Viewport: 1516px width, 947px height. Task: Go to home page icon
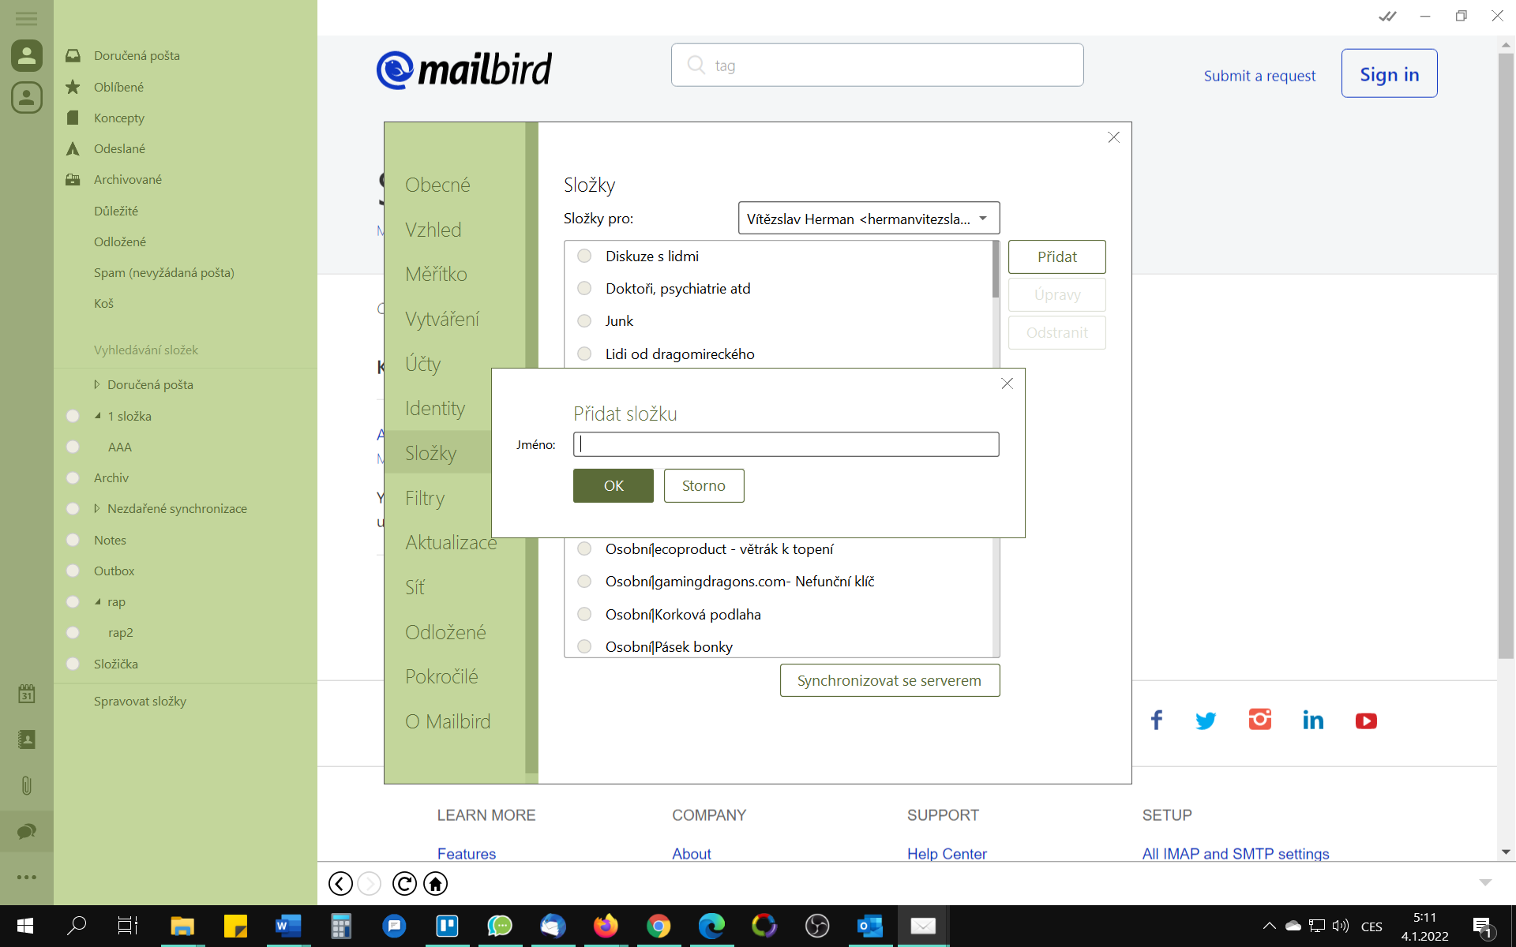click(x=436, y=883)
